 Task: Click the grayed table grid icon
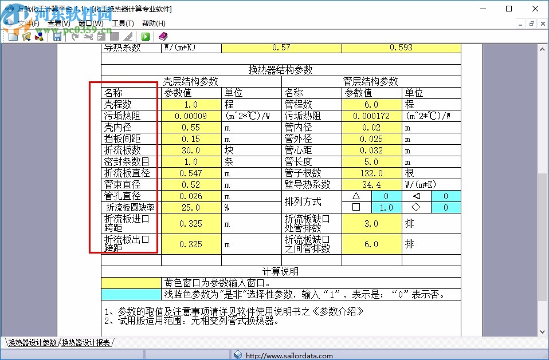pos(101,37)
